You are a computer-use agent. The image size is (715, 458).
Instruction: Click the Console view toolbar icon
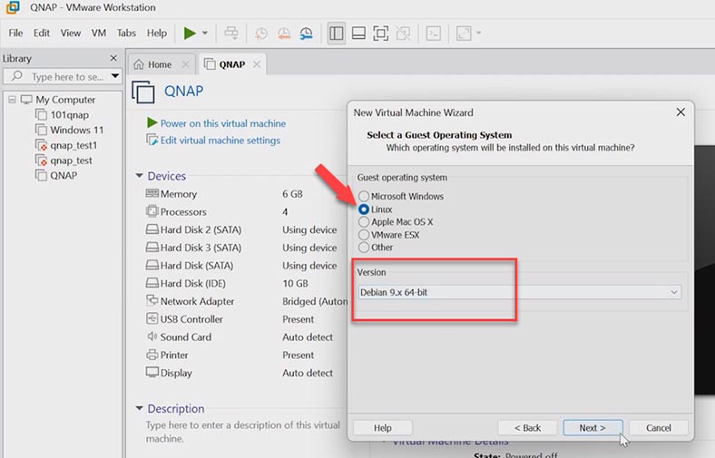[433, 34]
